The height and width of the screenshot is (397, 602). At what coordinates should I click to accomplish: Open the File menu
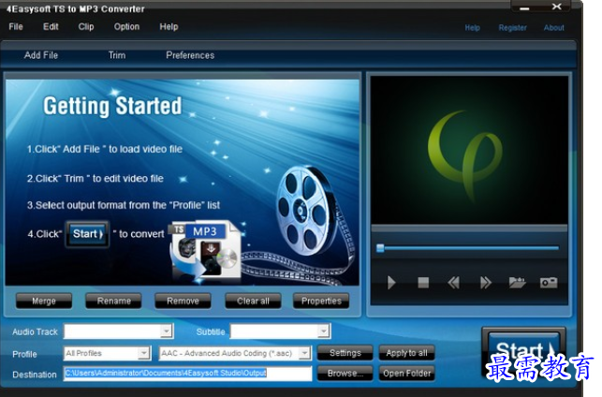pyautogui.click(x=16, y=26)
